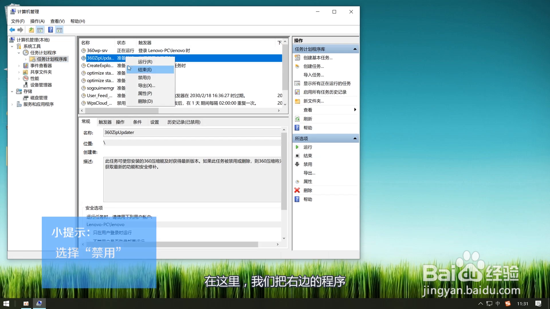Screen dimensions: 550x309
Task: Click the Sogou input method tray icon
Action: pos(508,304)
